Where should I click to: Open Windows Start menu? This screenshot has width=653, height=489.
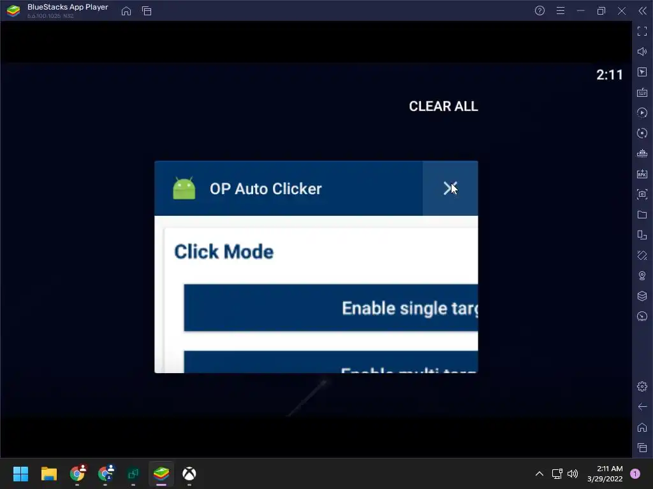click(x=21, y=474)
